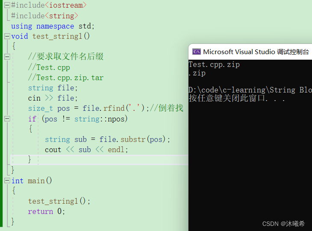Click the '//倒着找' comment
The height and width of the screenshot is (231, 312).
[167, 108]
